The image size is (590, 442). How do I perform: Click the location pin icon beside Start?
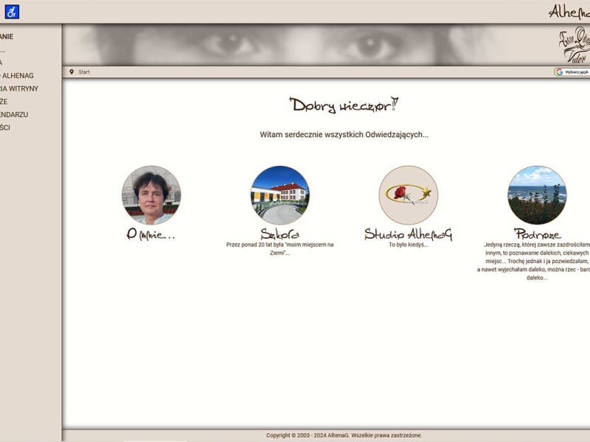(72, 72)
